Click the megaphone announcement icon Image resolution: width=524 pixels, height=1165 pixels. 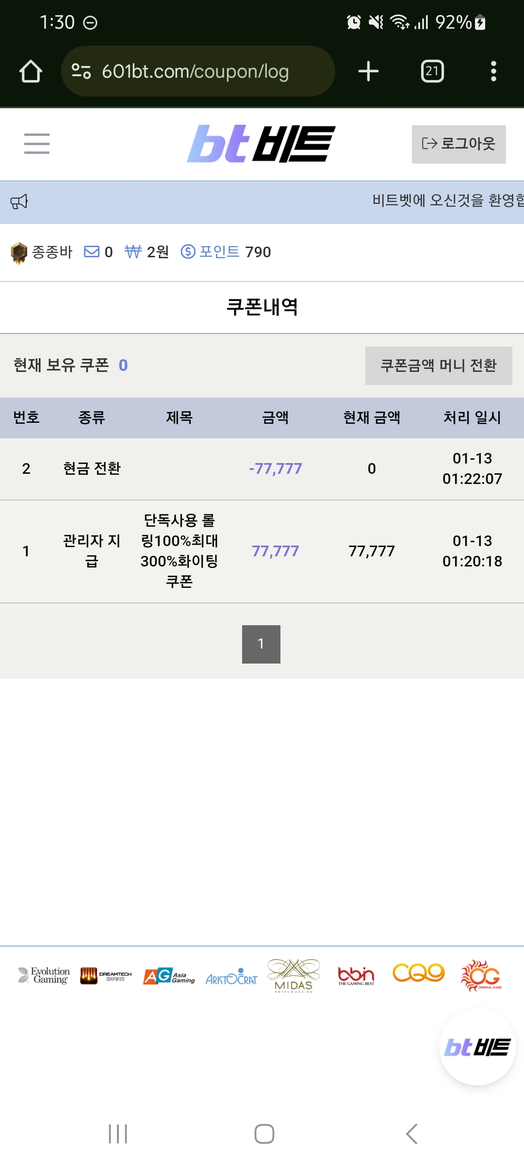(19, 201)
